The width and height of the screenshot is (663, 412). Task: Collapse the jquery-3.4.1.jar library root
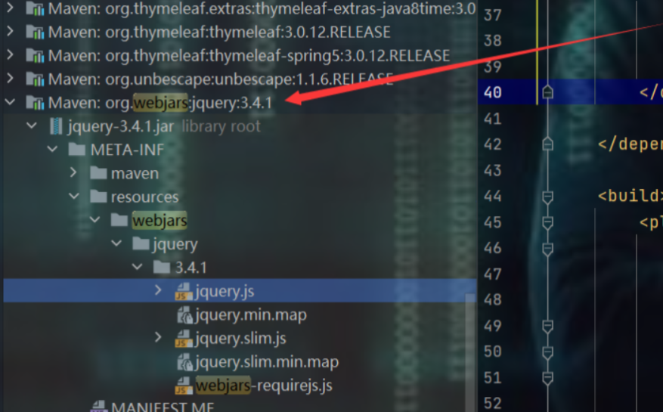32,125
